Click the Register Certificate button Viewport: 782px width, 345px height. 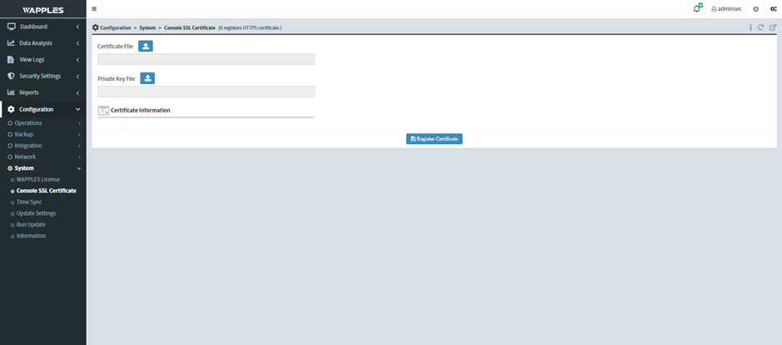coord(434,138)
